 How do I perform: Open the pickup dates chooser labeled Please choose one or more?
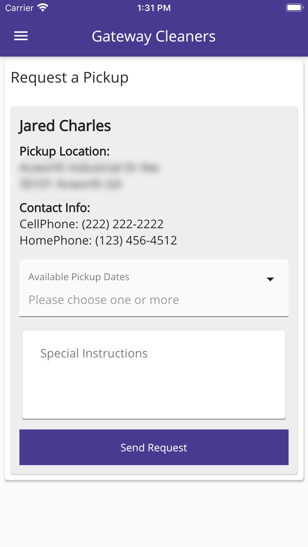pyautogui.click(x=103, y=299)
